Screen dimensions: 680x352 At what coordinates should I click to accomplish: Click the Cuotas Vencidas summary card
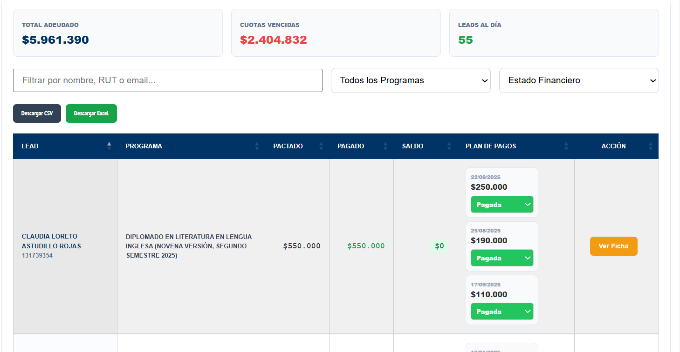pyautogui.click(x=336, y=33)
